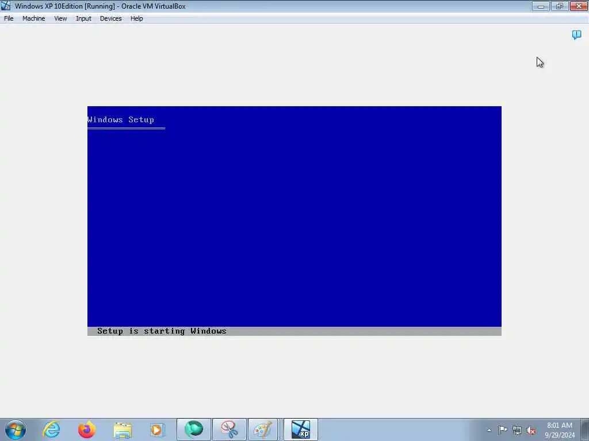Viewport: 589px width, 441px height.
Task: Switch to Snipping Tool in the taskbar
Action: pyautogui.click(x=229, y=430)
